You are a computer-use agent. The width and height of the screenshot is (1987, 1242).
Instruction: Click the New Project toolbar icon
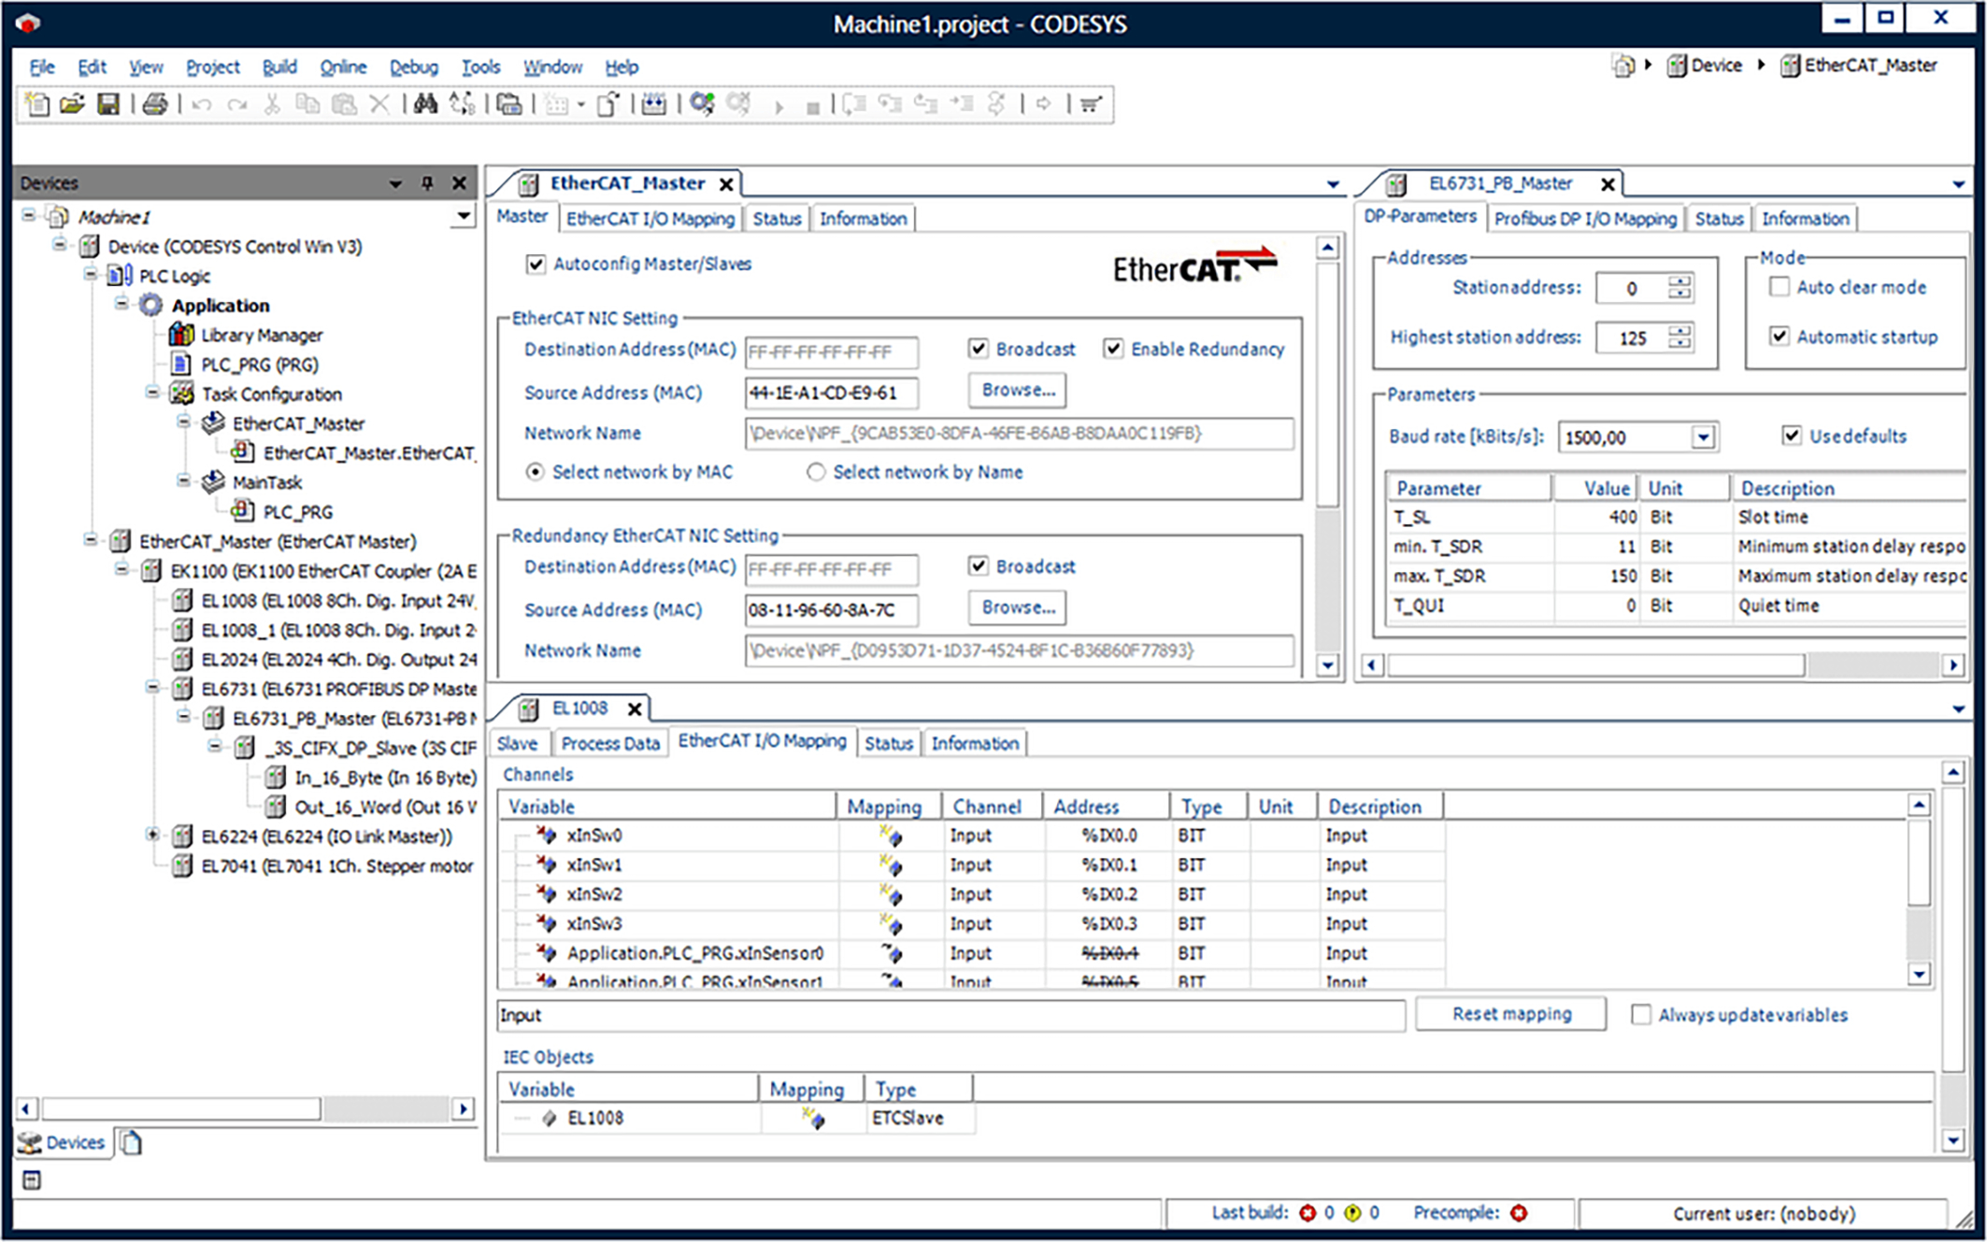tap(37, 104)
